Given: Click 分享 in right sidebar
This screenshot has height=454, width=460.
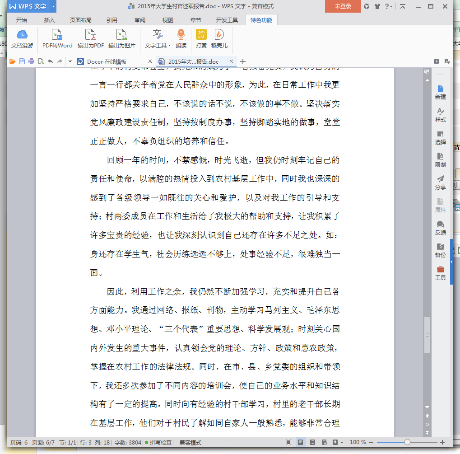Looking at the screenshot, I should [x=440, y=183].
